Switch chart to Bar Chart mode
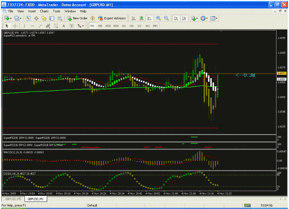This screenshot has height=209, width=289. click(x=134, y=18)
